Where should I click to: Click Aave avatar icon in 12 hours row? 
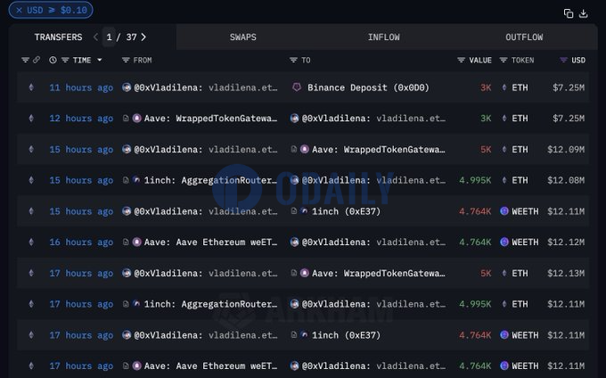pyautogui.click(x=137, y=119)
